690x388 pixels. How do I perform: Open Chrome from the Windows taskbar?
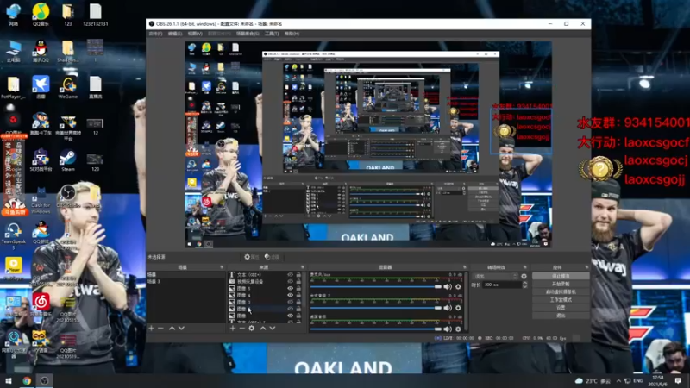click(x=27, y=380)
